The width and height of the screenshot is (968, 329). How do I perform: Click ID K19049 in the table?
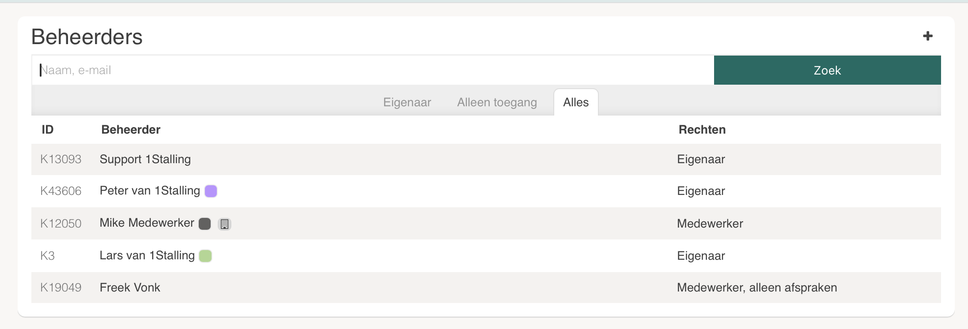tap(60, 288)
